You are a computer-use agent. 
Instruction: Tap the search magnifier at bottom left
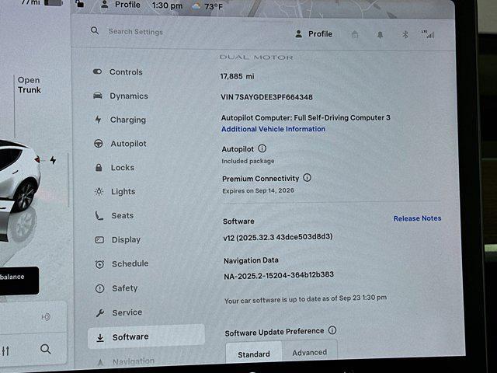tap(45, 349)
